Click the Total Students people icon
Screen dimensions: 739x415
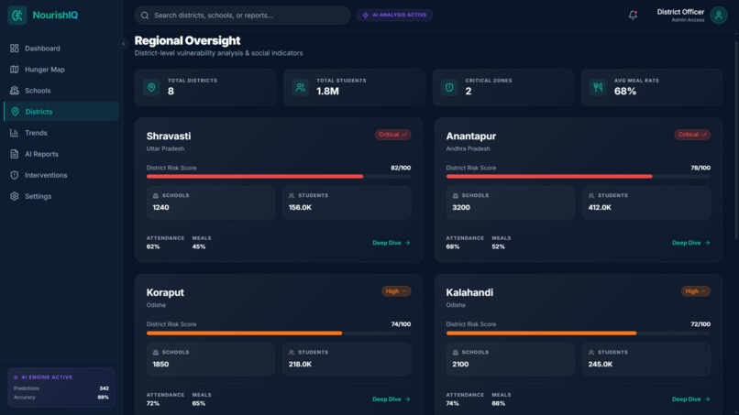pos(300,87)
